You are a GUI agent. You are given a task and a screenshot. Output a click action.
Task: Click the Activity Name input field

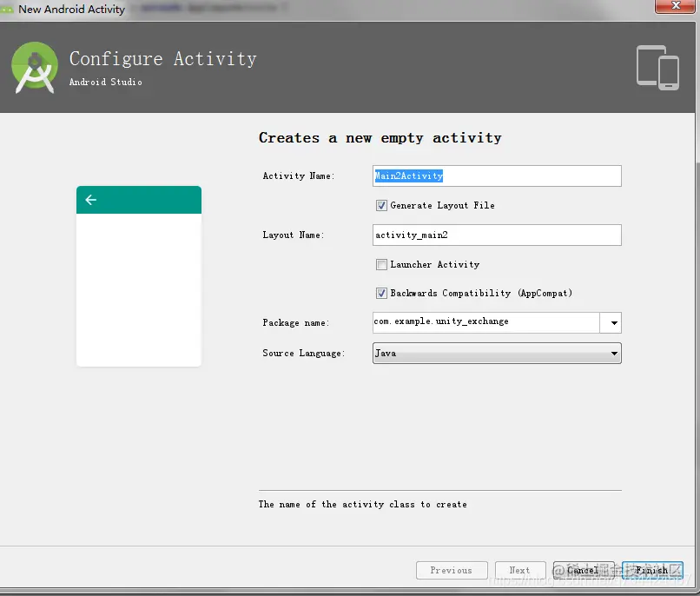(497, 175)
